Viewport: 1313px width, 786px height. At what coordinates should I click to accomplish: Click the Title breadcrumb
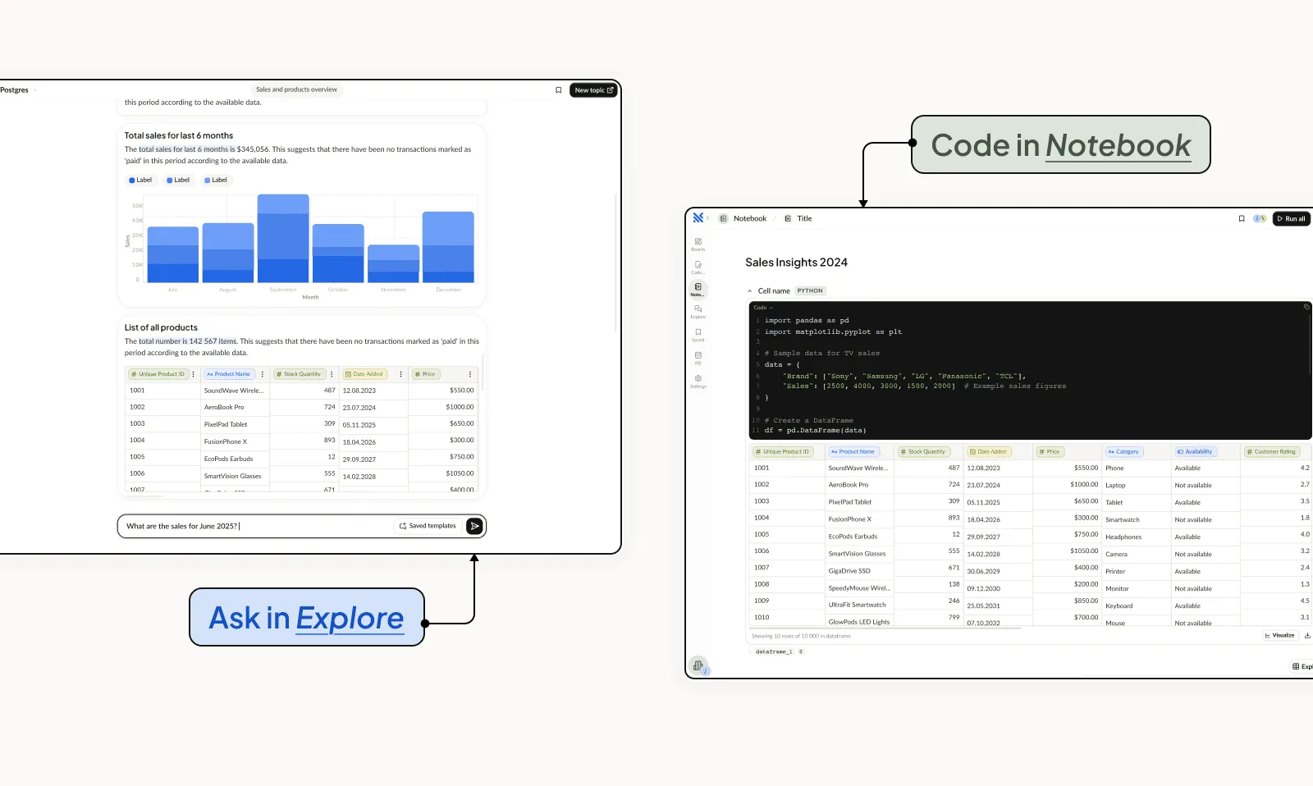pyautogui.click(x=798, y=218)
